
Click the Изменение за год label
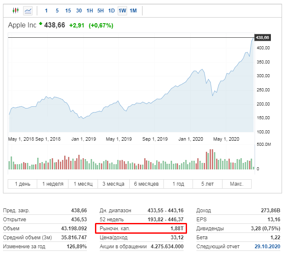[x=24, y=247]
